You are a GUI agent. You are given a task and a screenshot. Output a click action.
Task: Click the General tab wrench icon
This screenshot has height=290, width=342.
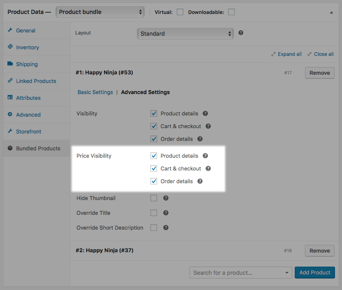coord(10,30)
